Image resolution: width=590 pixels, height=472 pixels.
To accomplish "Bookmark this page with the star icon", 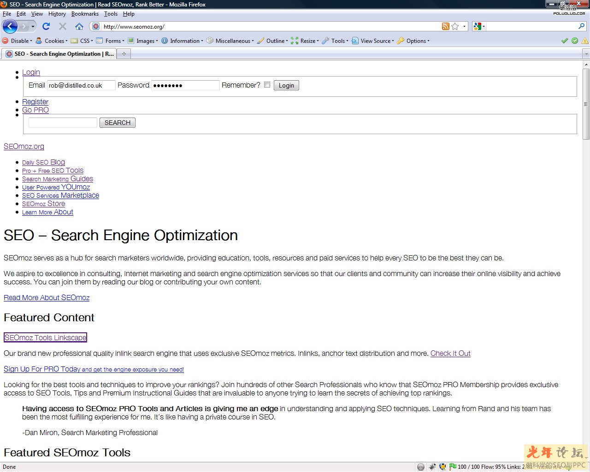I will coord(455,26).
